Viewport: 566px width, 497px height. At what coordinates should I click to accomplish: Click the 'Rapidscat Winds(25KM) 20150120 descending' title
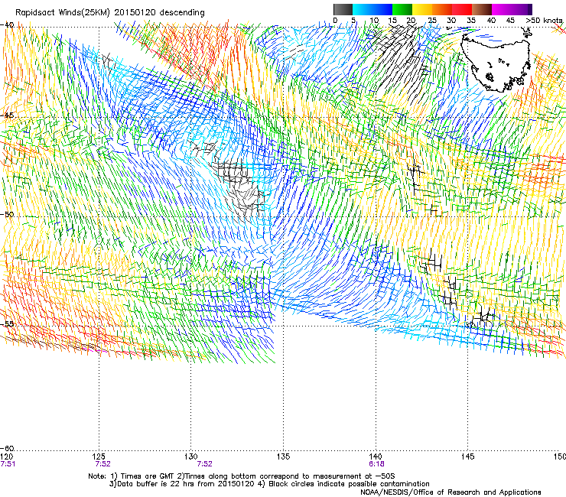[109, 13]
